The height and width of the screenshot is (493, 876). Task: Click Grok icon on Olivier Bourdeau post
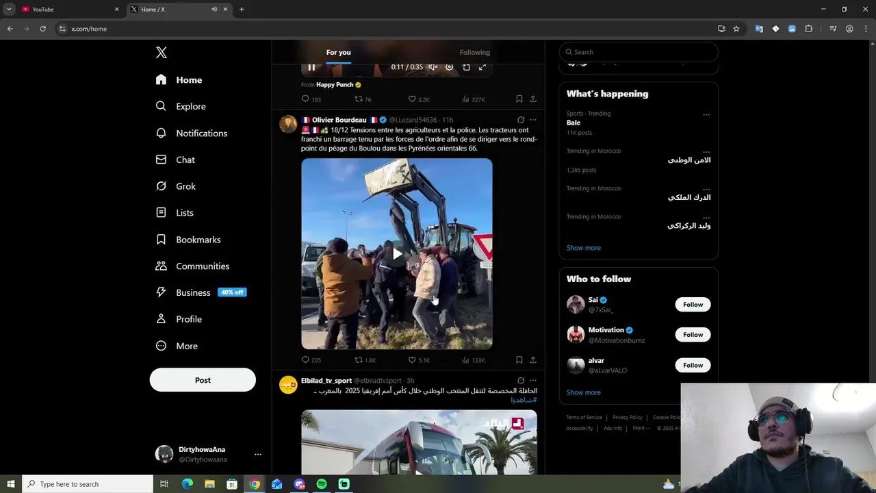pyautogui.click(x=521, y=120)
